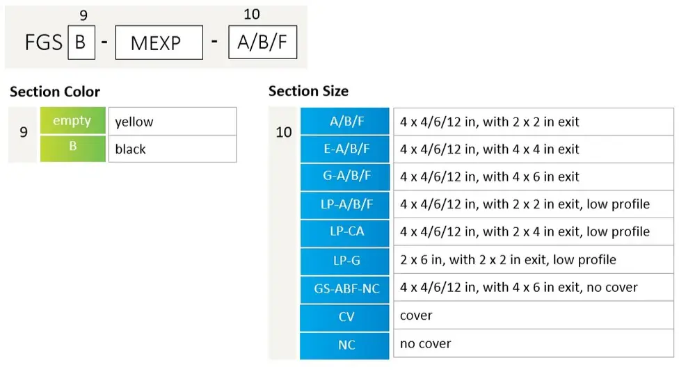Select the green 'B' section color cell
Viewport: 679px width, 376px height.
pyautogui.click(x=72, y=149)
